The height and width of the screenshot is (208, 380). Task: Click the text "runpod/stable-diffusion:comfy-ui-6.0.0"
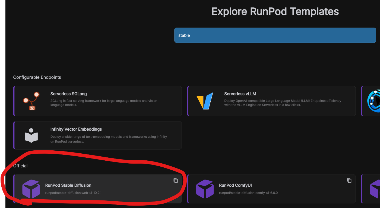tap(248, 193)
